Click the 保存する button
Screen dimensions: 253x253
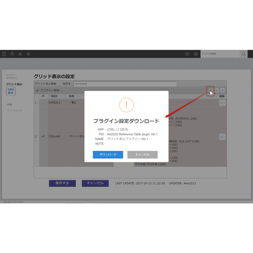point(62,183)
